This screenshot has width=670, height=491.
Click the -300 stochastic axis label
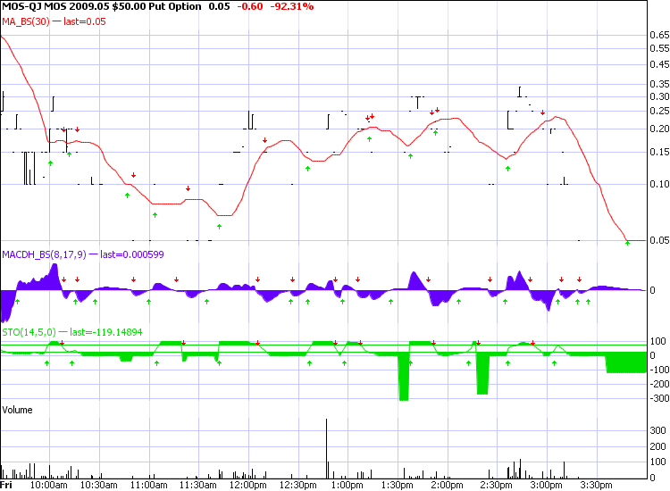(659, 400)
